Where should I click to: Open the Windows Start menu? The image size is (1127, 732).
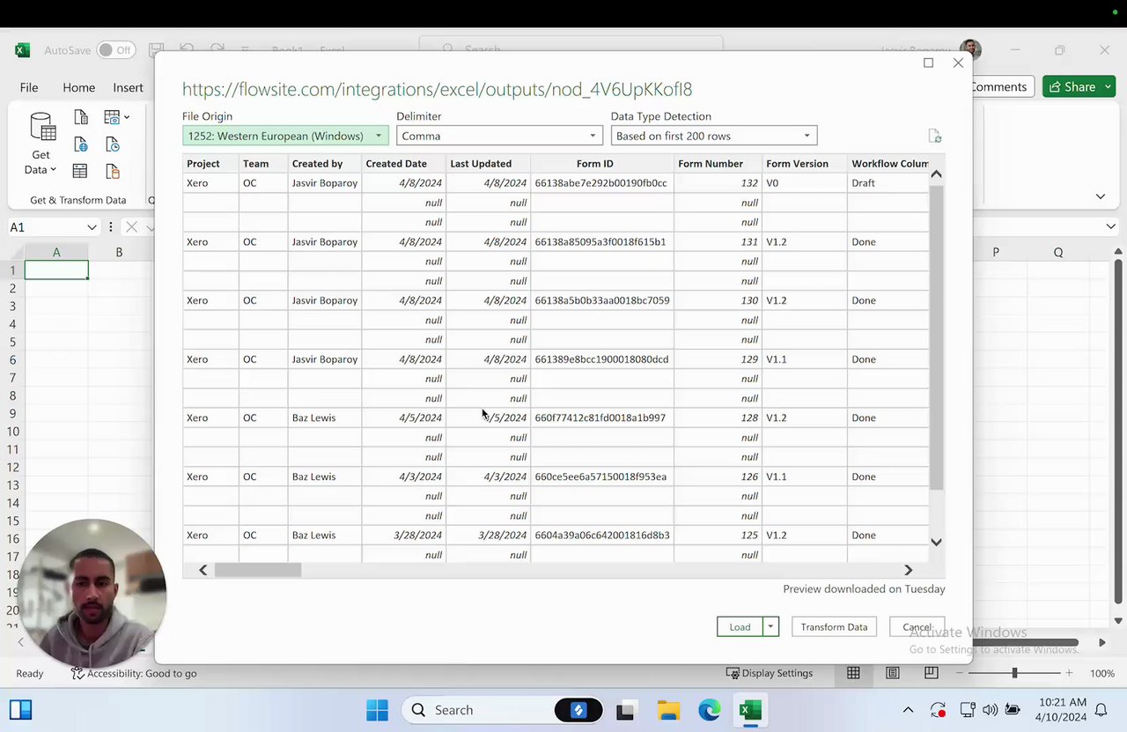coord(377,710)
